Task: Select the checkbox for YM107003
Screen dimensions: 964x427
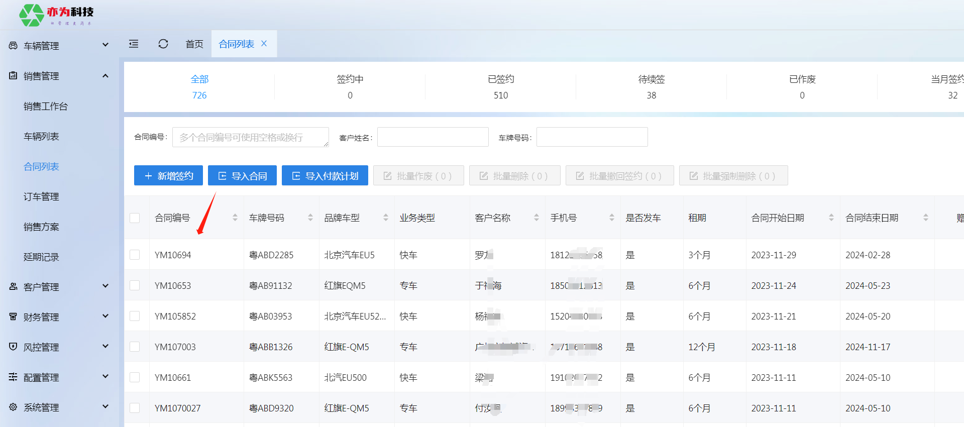Action: click(135, 347)
